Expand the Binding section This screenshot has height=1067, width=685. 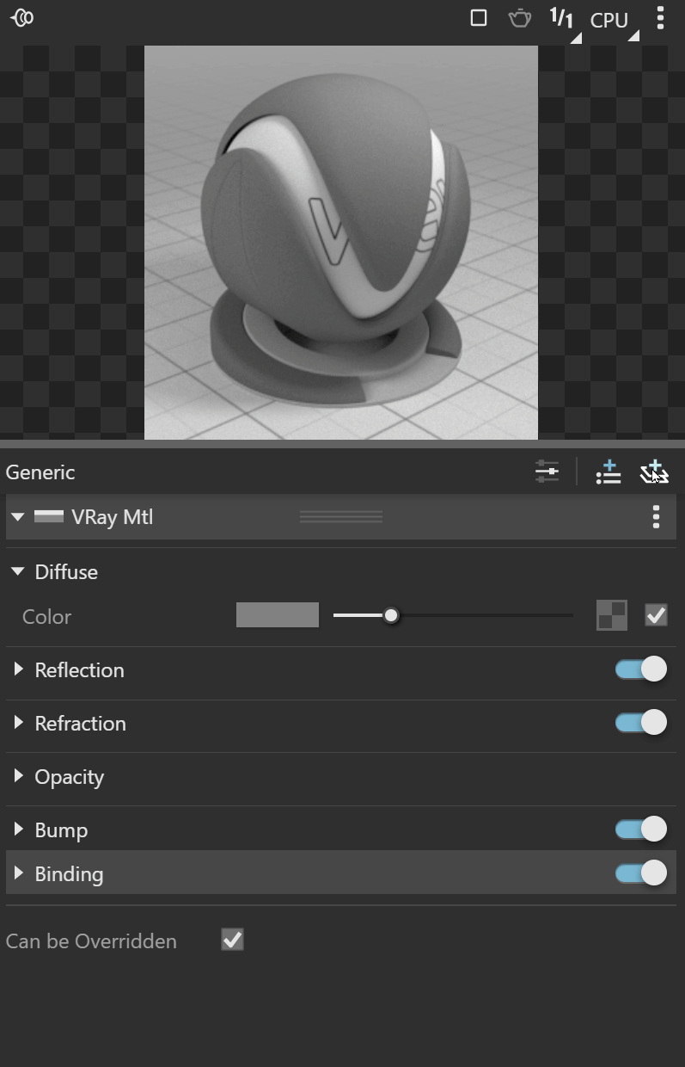pyautogui.click(x=18, y=873)
